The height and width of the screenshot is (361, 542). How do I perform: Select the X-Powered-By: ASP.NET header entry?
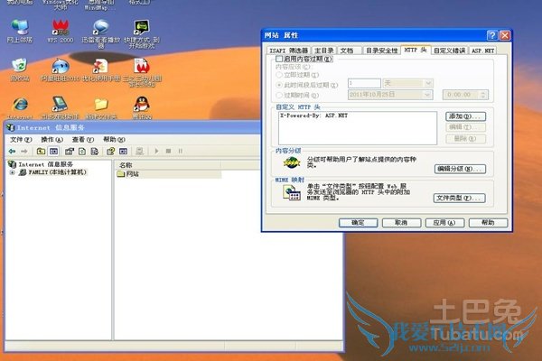313,116
